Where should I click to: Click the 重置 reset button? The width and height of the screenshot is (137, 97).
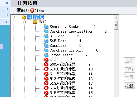[130, 78]
